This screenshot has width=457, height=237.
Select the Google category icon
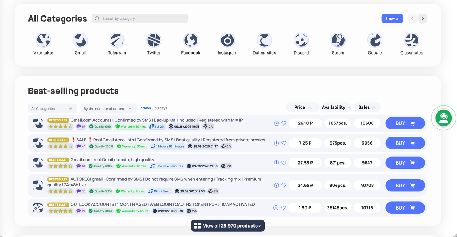pyautogui.click(x=375, y=40)
